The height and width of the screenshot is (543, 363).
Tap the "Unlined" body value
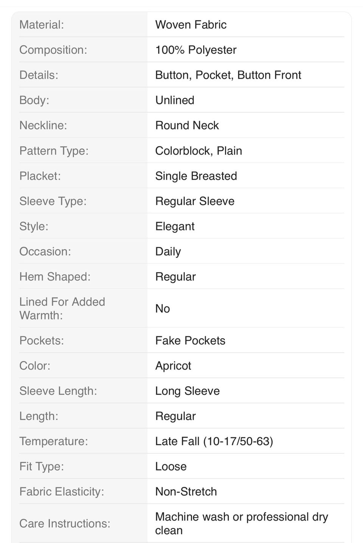(x=175, y=100)
